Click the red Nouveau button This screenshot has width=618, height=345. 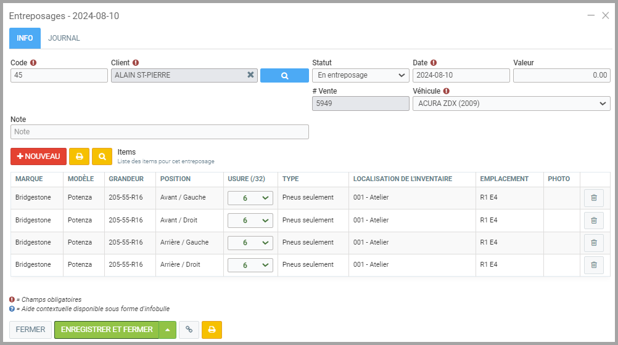click(x=38, y=156)
